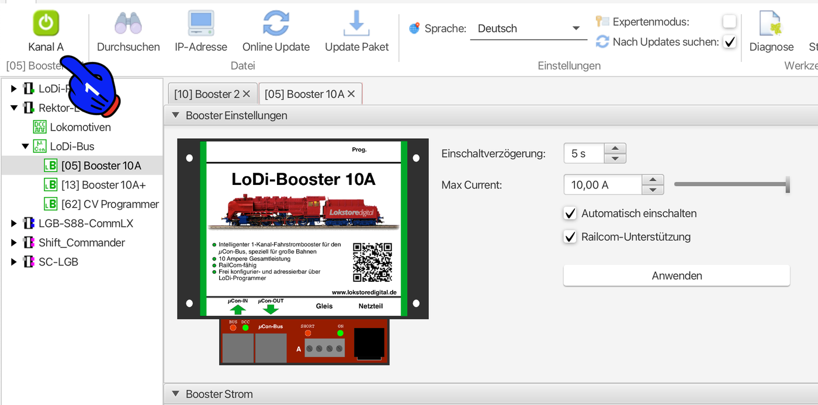818x405 pixels.
Task: Click the Max Current 10,00 A field
Action: (603, 185)
